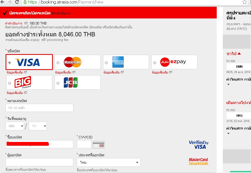Click the credit/debit card header checkmark
251x173 pixels.
[5, 13]
